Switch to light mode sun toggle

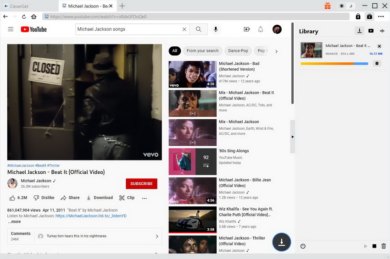click(x=341, y=6)
